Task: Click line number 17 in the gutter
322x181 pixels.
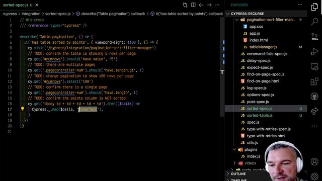Action: (x=10, y=110)
